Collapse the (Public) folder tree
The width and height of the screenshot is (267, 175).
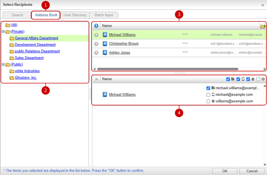coord(3,64)
